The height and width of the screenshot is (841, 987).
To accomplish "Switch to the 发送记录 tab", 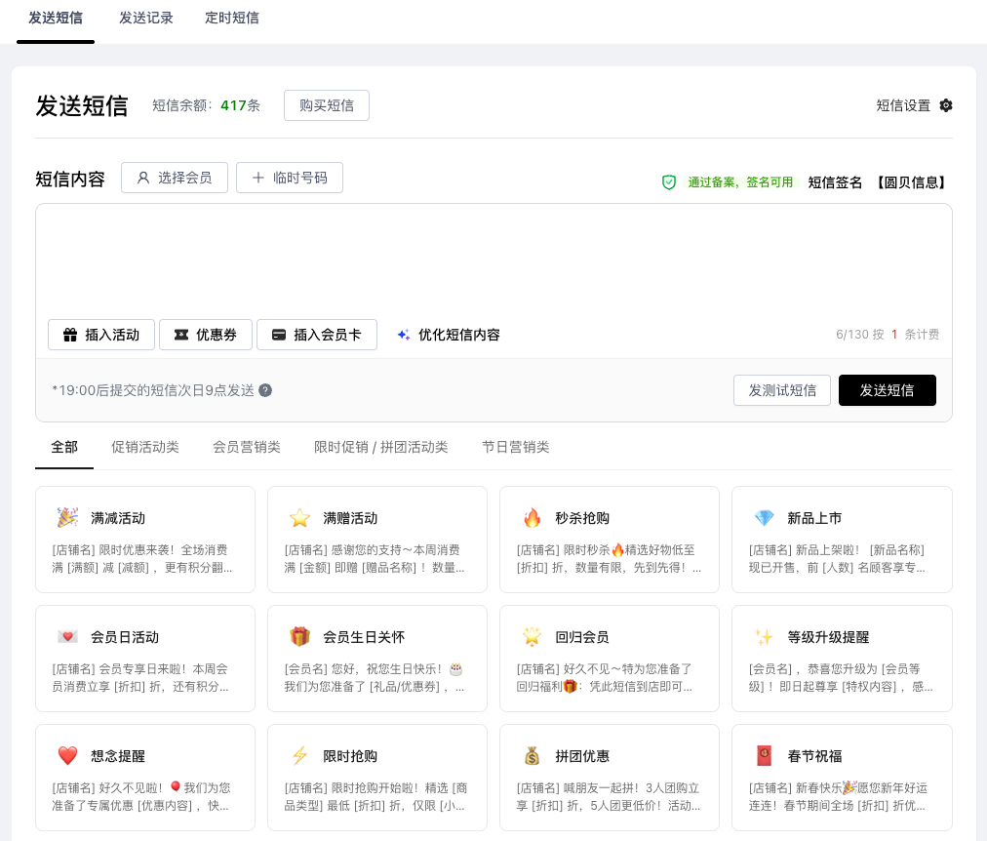I will [146, 19].
